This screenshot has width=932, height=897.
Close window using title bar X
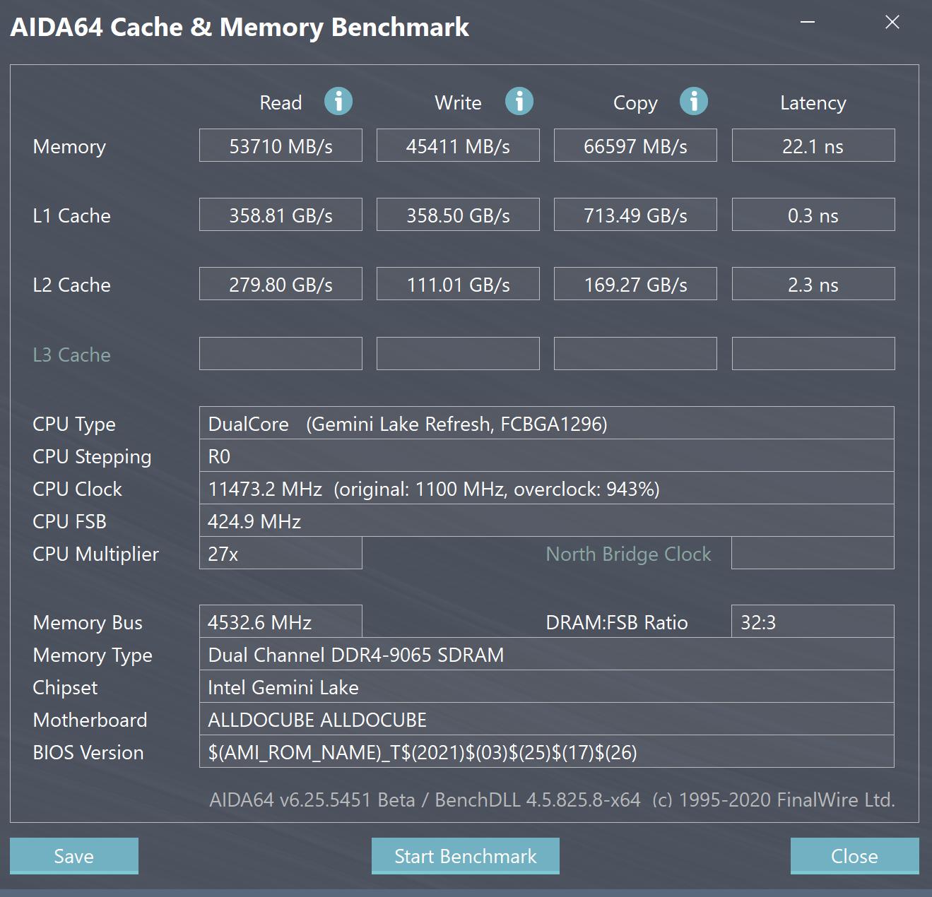(892, 23)
